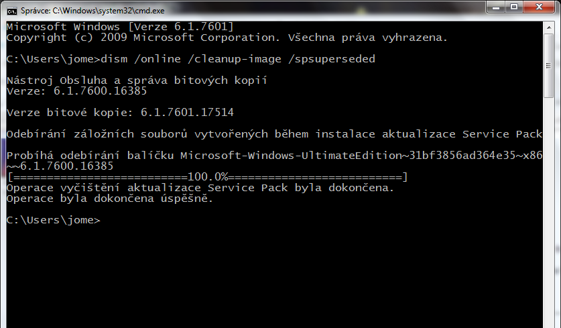Maximize the command prompt window
Viewport: 561px width, 328px height.
pyautogui.click(x=514, y=7)
